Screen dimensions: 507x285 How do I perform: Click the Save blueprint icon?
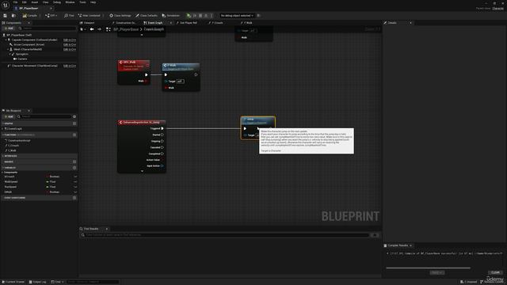click(6, 16)
